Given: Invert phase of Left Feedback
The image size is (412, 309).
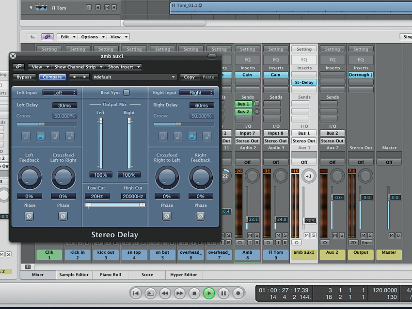Looking at the screenshot, I should [29, 216].
